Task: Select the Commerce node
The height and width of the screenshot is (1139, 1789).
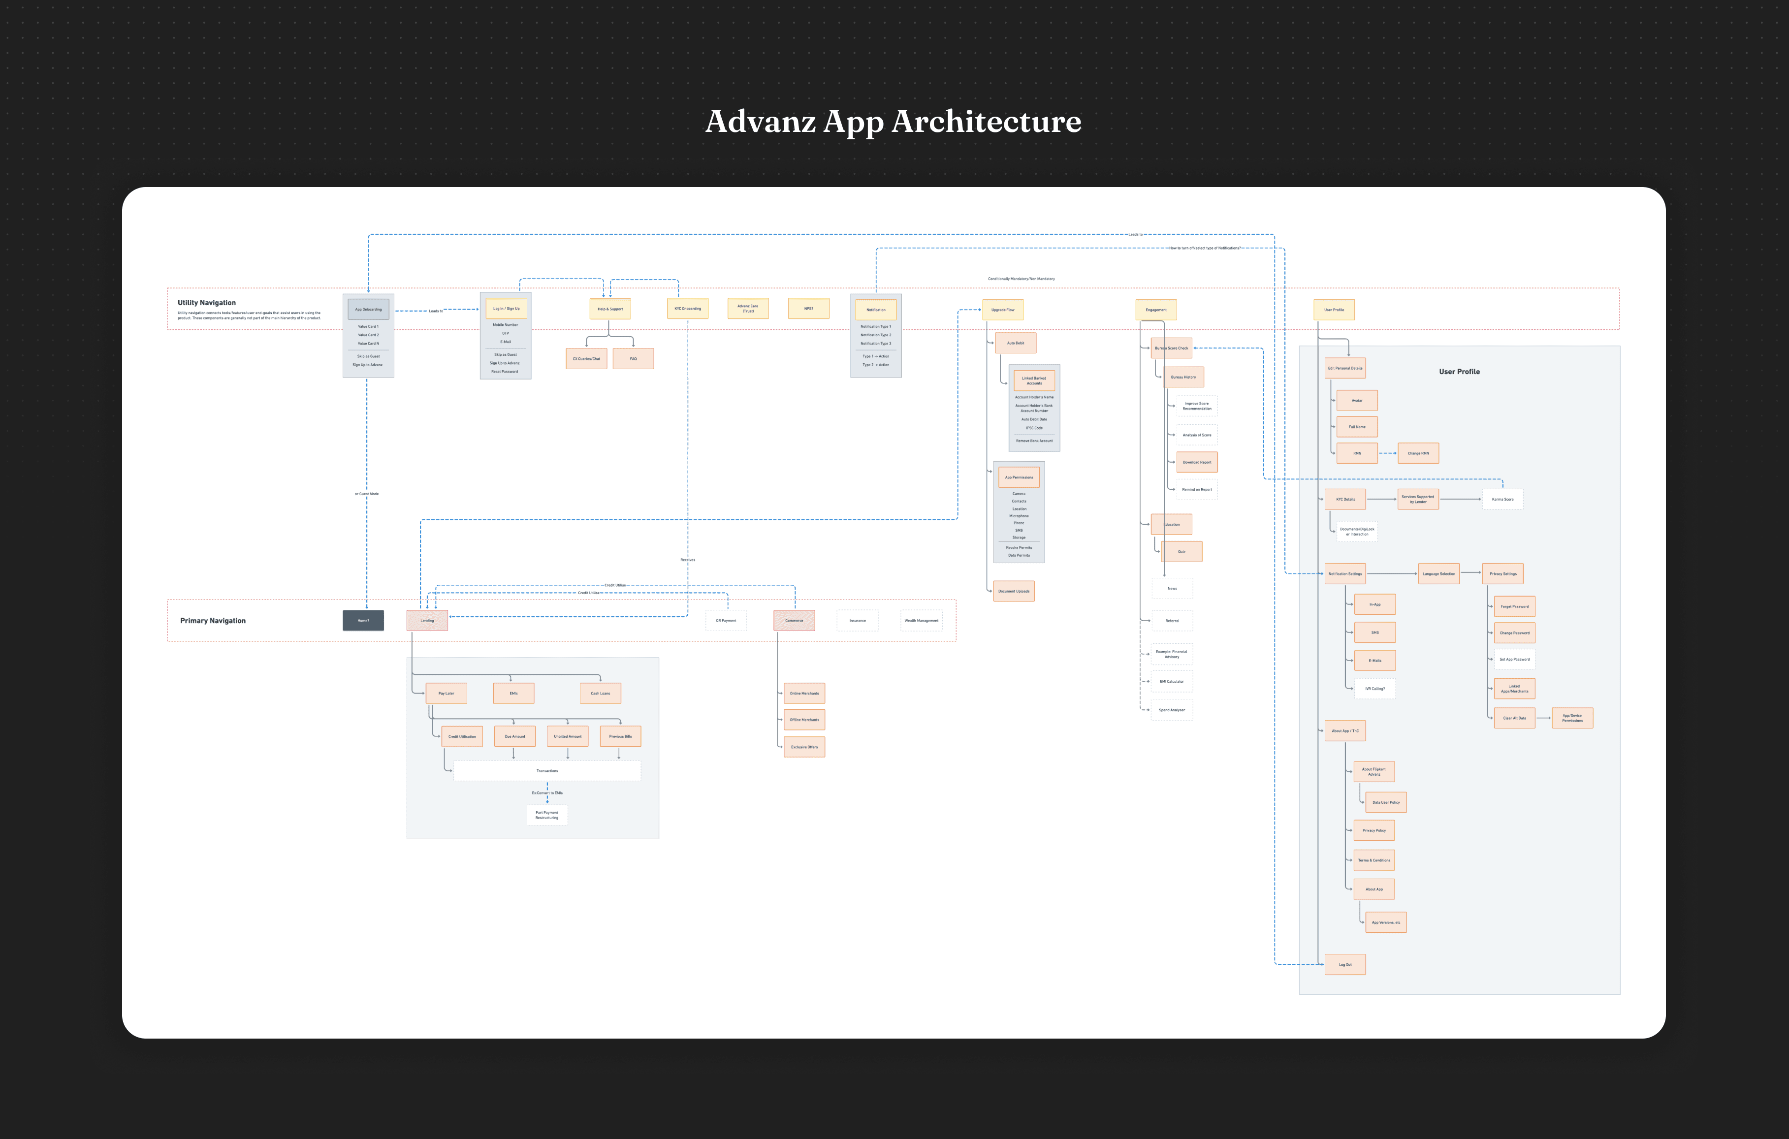Action: click(794, 620)
